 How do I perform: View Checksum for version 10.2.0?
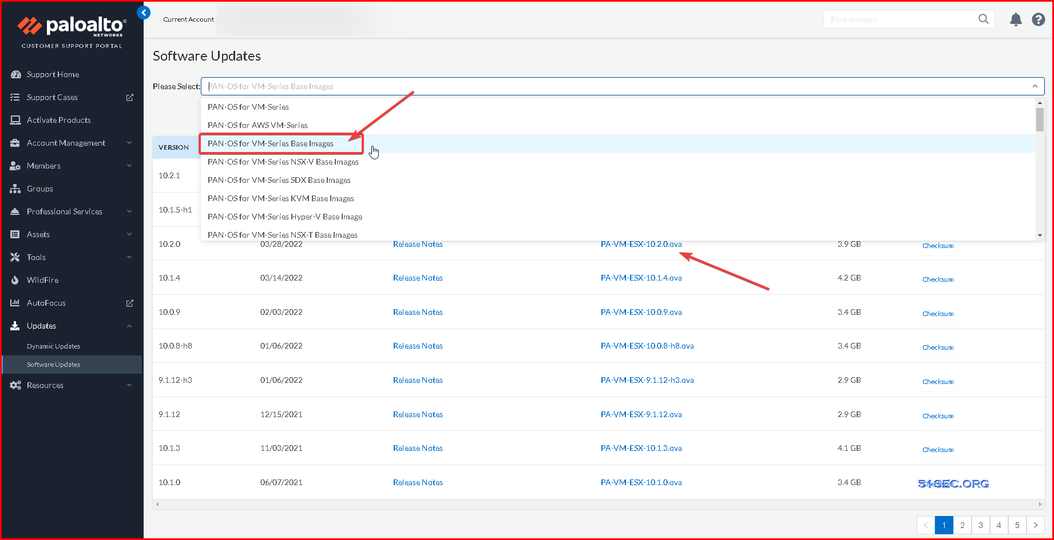point(938,246)
